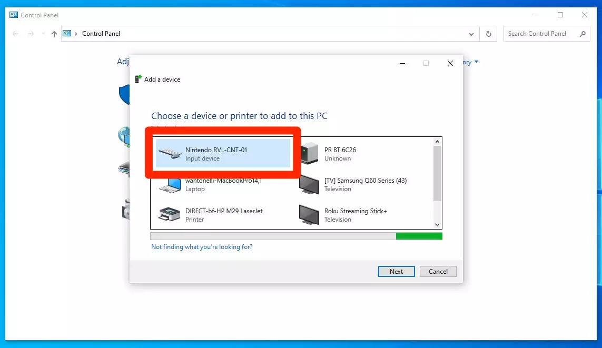This screenshot has height=348, width=602.
Task: Click the refresh icon beside address bar
Action: pos(488,34)
